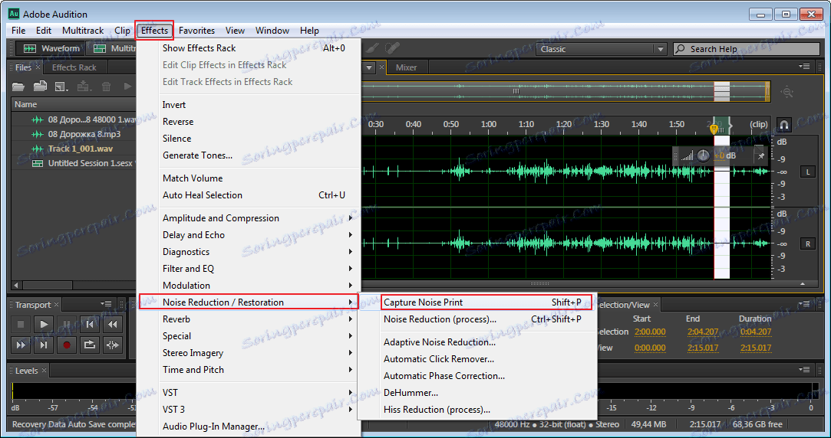Click the yellow playhead marker on the timeline

tap(714, 129)
